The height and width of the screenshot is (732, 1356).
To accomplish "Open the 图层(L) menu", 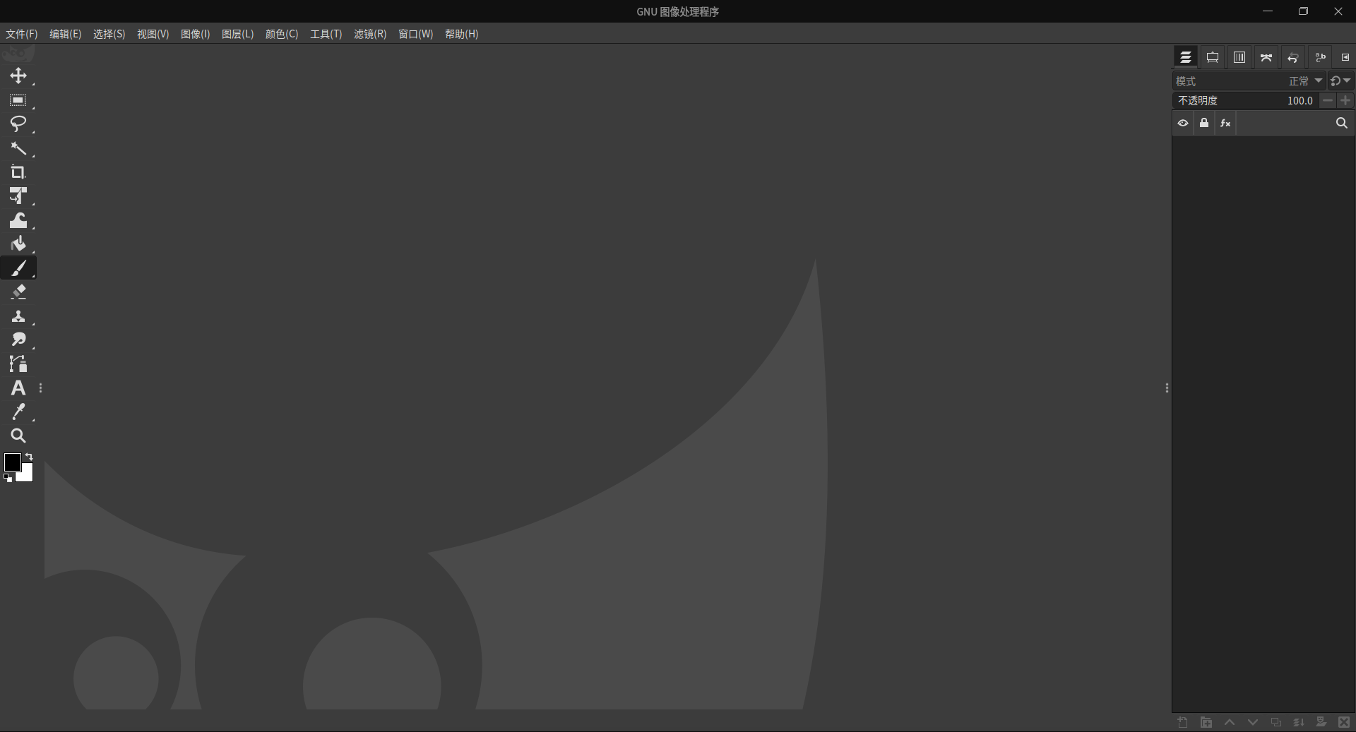I will click(x=237, y=34).
